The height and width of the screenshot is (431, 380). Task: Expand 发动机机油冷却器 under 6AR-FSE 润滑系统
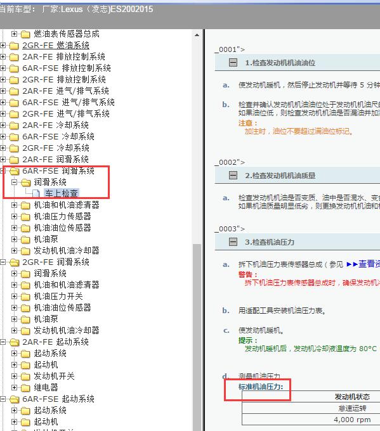[x=14, y=251]
